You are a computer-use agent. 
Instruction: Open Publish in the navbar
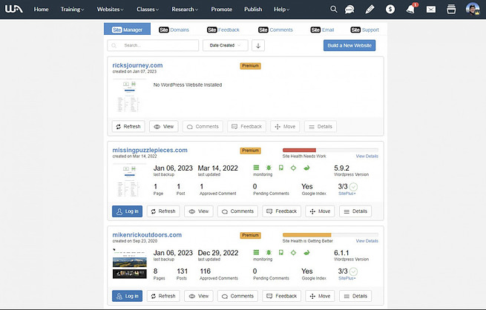[253, 10]
